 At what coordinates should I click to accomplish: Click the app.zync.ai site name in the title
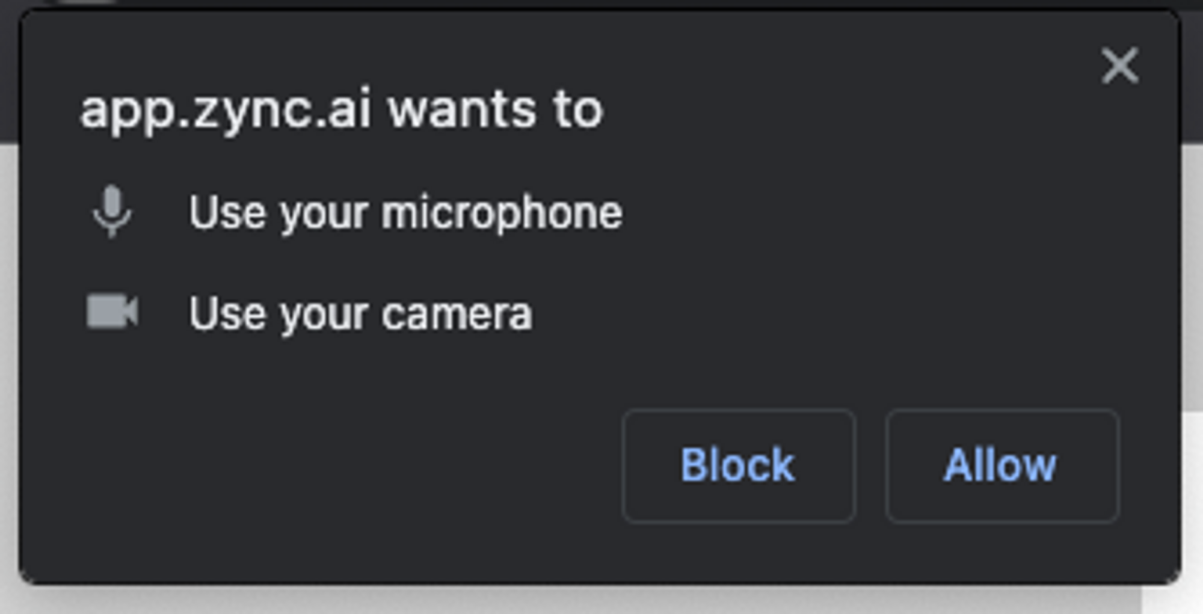[226, 111]
